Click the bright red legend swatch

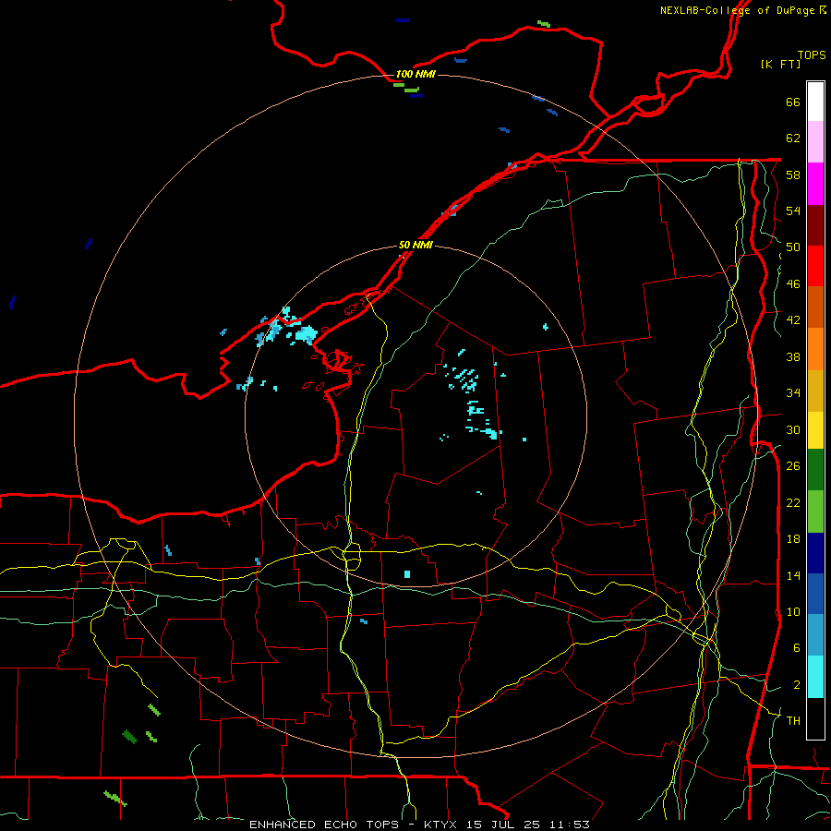click(x=815, y=266)
